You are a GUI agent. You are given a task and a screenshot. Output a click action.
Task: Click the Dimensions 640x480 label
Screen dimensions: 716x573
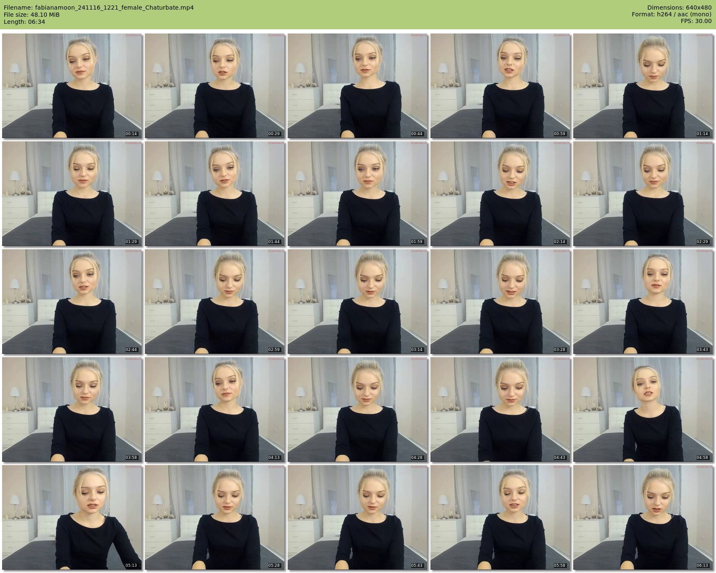pos(679,8)
